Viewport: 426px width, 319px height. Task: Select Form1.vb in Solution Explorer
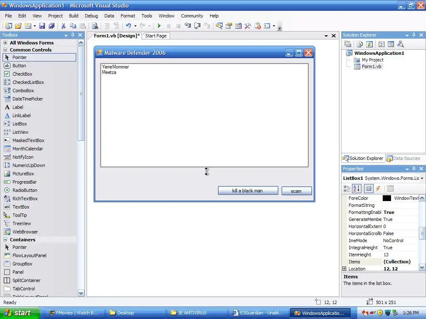pos(371,66)
